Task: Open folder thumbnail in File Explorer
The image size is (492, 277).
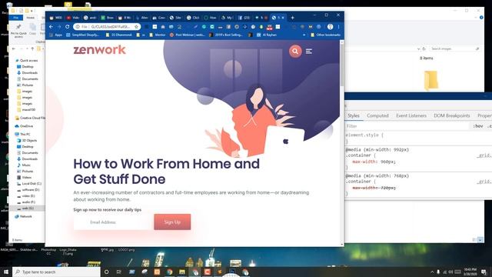Action: point(430,80)
